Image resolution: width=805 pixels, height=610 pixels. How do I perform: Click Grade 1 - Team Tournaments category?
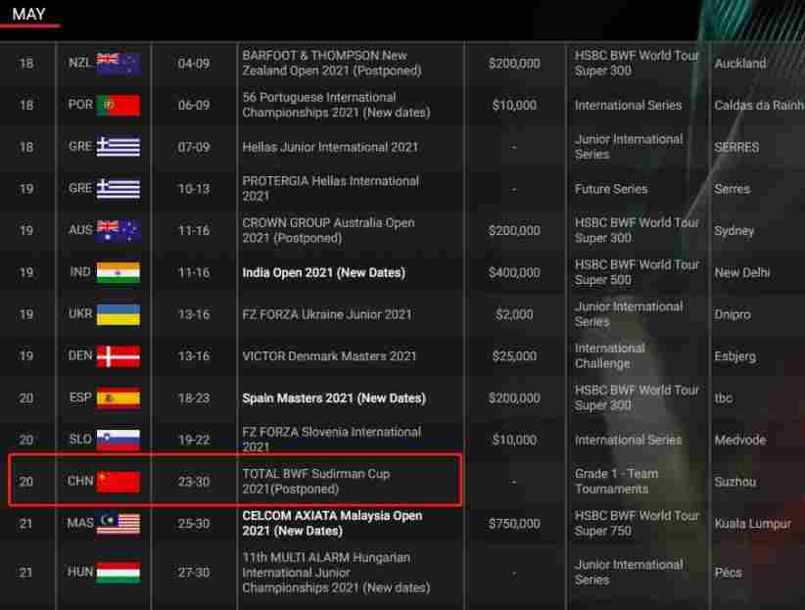coord(616,481)
